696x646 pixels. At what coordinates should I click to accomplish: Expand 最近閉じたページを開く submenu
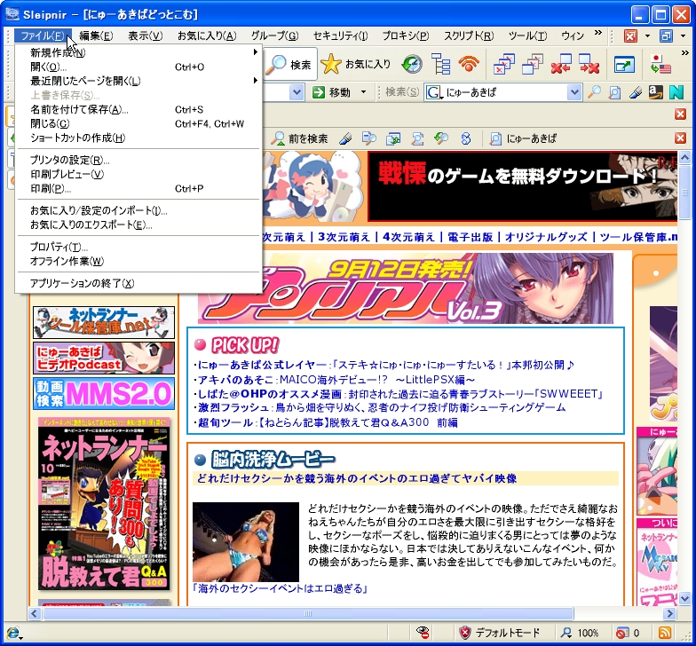click(138, 81)
